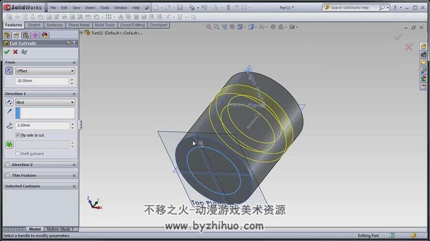
Task: Click the Search SolidWorks Help field
Action: (x=354, y=8)
